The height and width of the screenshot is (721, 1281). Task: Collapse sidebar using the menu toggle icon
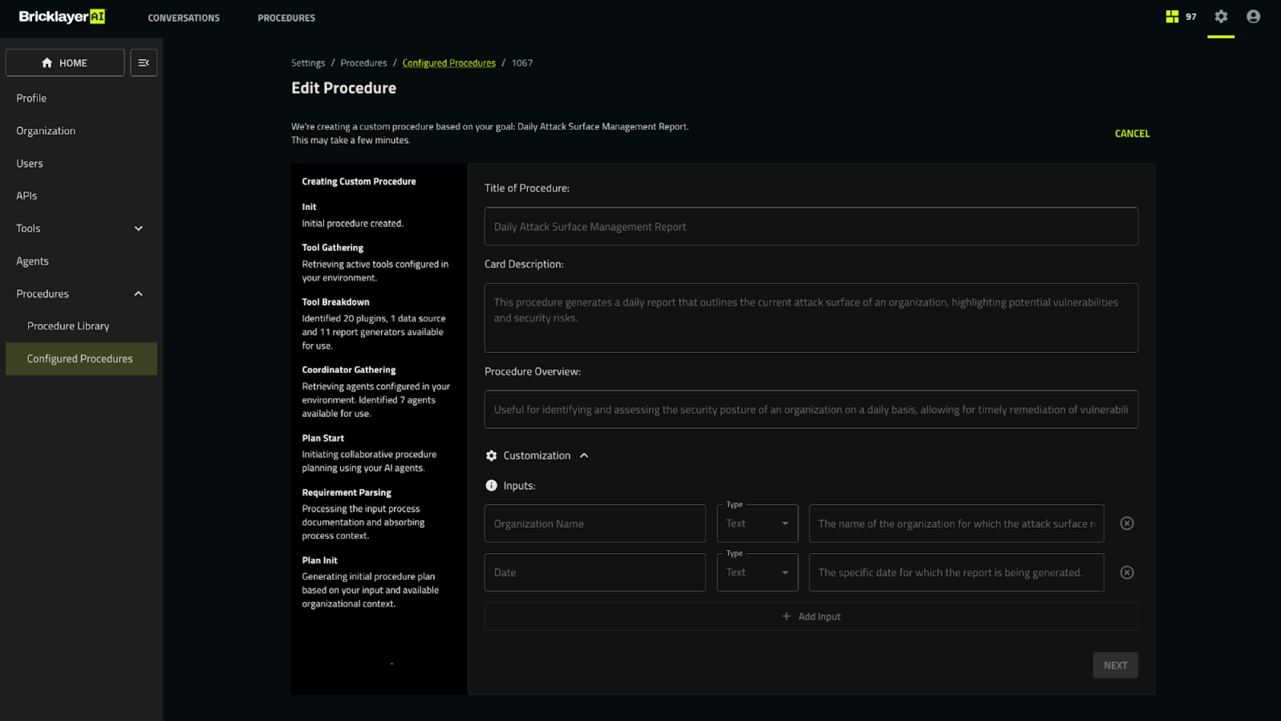143,63
